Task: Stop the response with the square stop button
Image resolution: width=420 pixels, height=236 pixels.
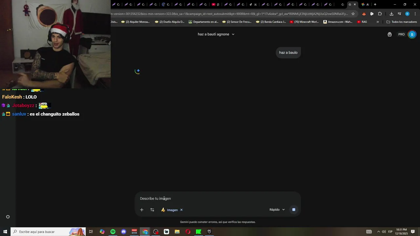Action: click(x=294, y=209)
